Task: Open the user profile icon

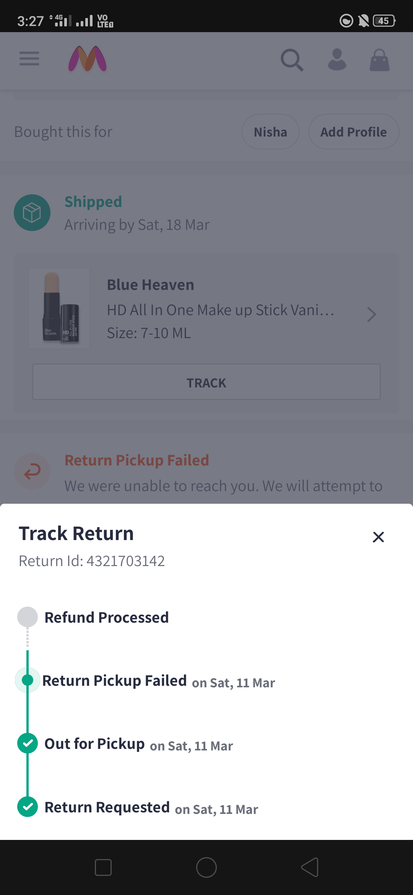Action: coord(337,60)
